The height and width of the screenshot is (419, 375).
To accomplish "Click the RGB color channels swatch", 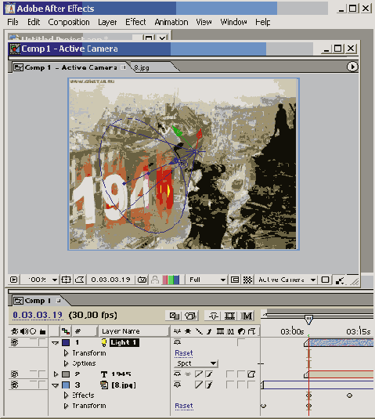I will pyautogui.click(x=171, y=280).
